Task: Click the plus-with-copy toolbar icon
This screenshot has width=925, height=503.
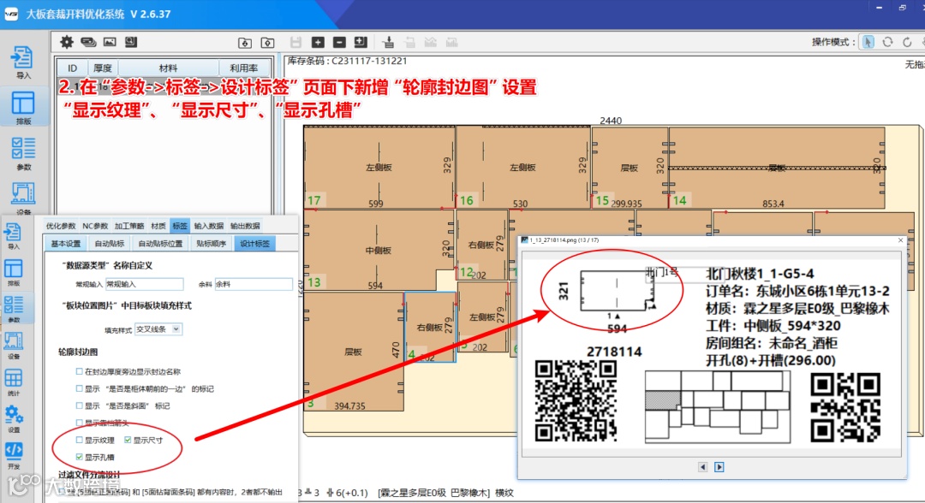Action: 361,42
